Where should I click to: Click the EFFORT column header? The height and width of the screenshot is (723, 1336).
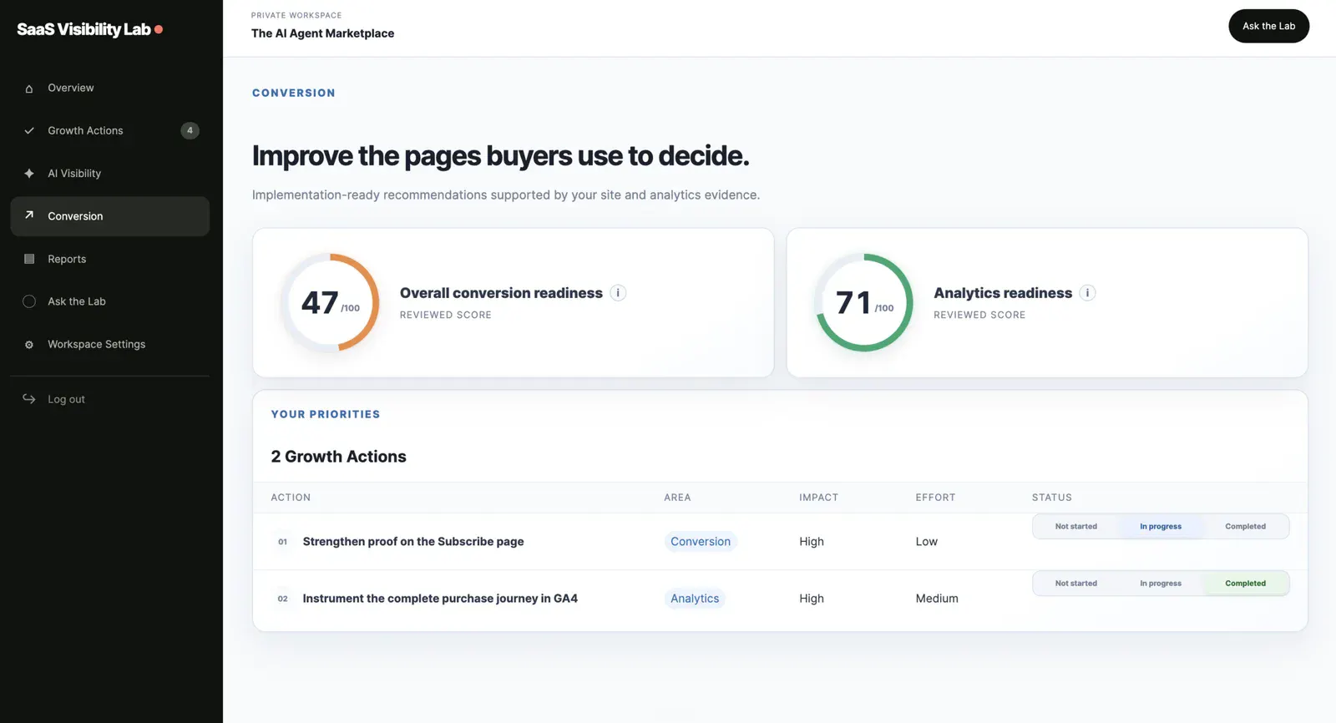pyautogui.click(x=935, y=498)
